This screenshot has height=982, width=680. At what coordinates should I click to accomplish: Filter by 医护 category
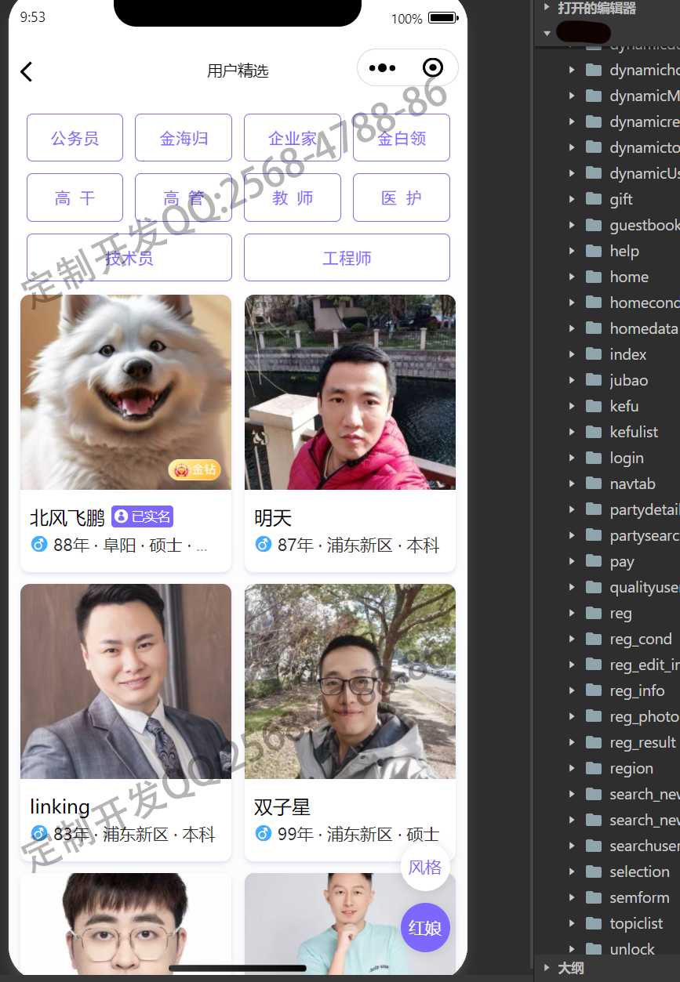pyautogui.click(x=402, y=197)
